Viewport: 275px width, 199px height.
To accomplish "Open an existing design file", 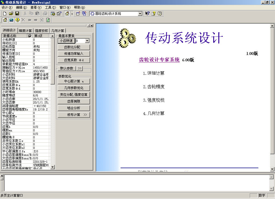I will point(11,14).
